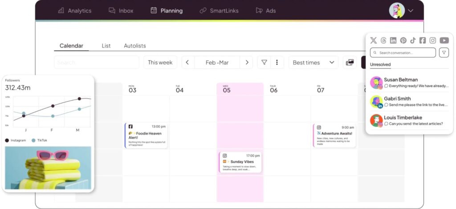
Task: Select the YouTube network icon
Action: coord(444,40)
